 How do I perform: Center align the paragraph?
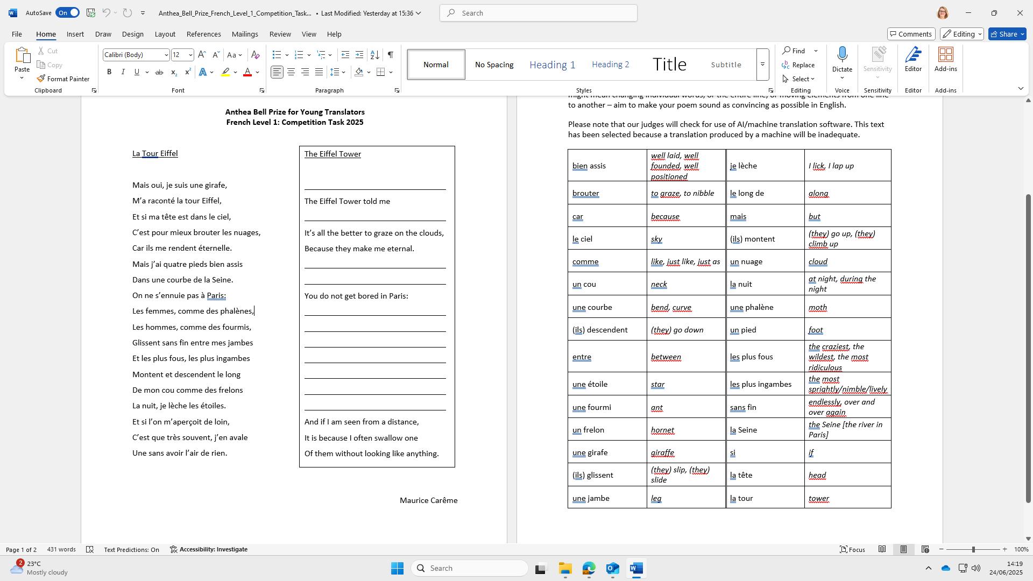[x=291, y=72]
